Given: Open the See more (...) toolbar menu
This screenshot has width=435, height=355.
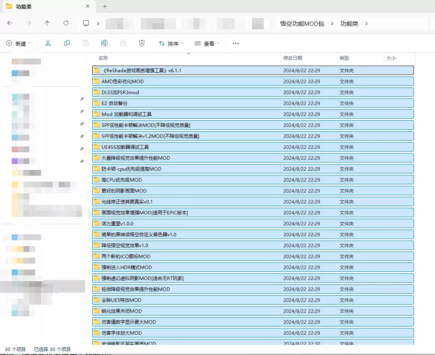Looking at the screenshot, I should (x=235, y=43).
